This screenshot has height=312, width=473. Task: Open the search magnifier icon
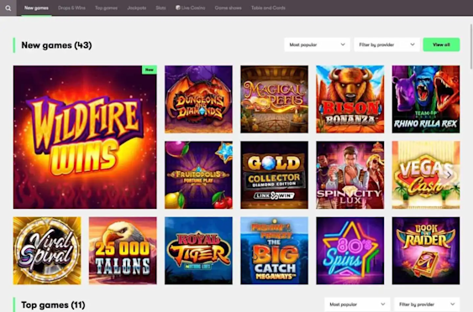point(8,8)
